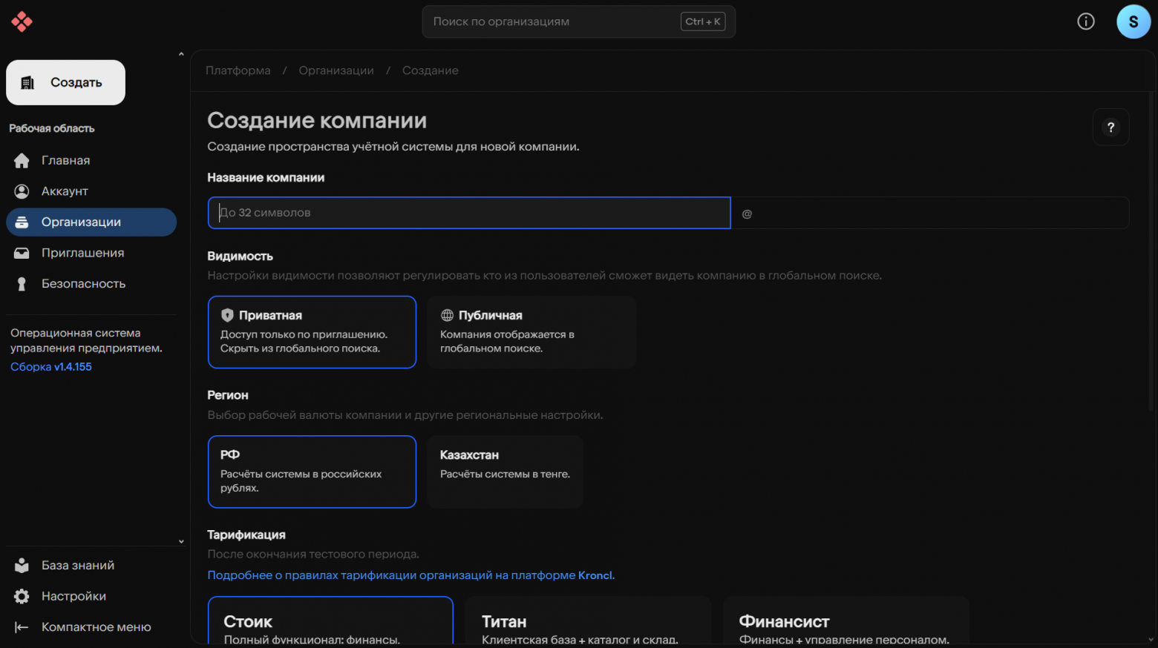Click the gear icon beside Настройки
This screenshot has height=648, width=1158.
click(x=22, y=596)
